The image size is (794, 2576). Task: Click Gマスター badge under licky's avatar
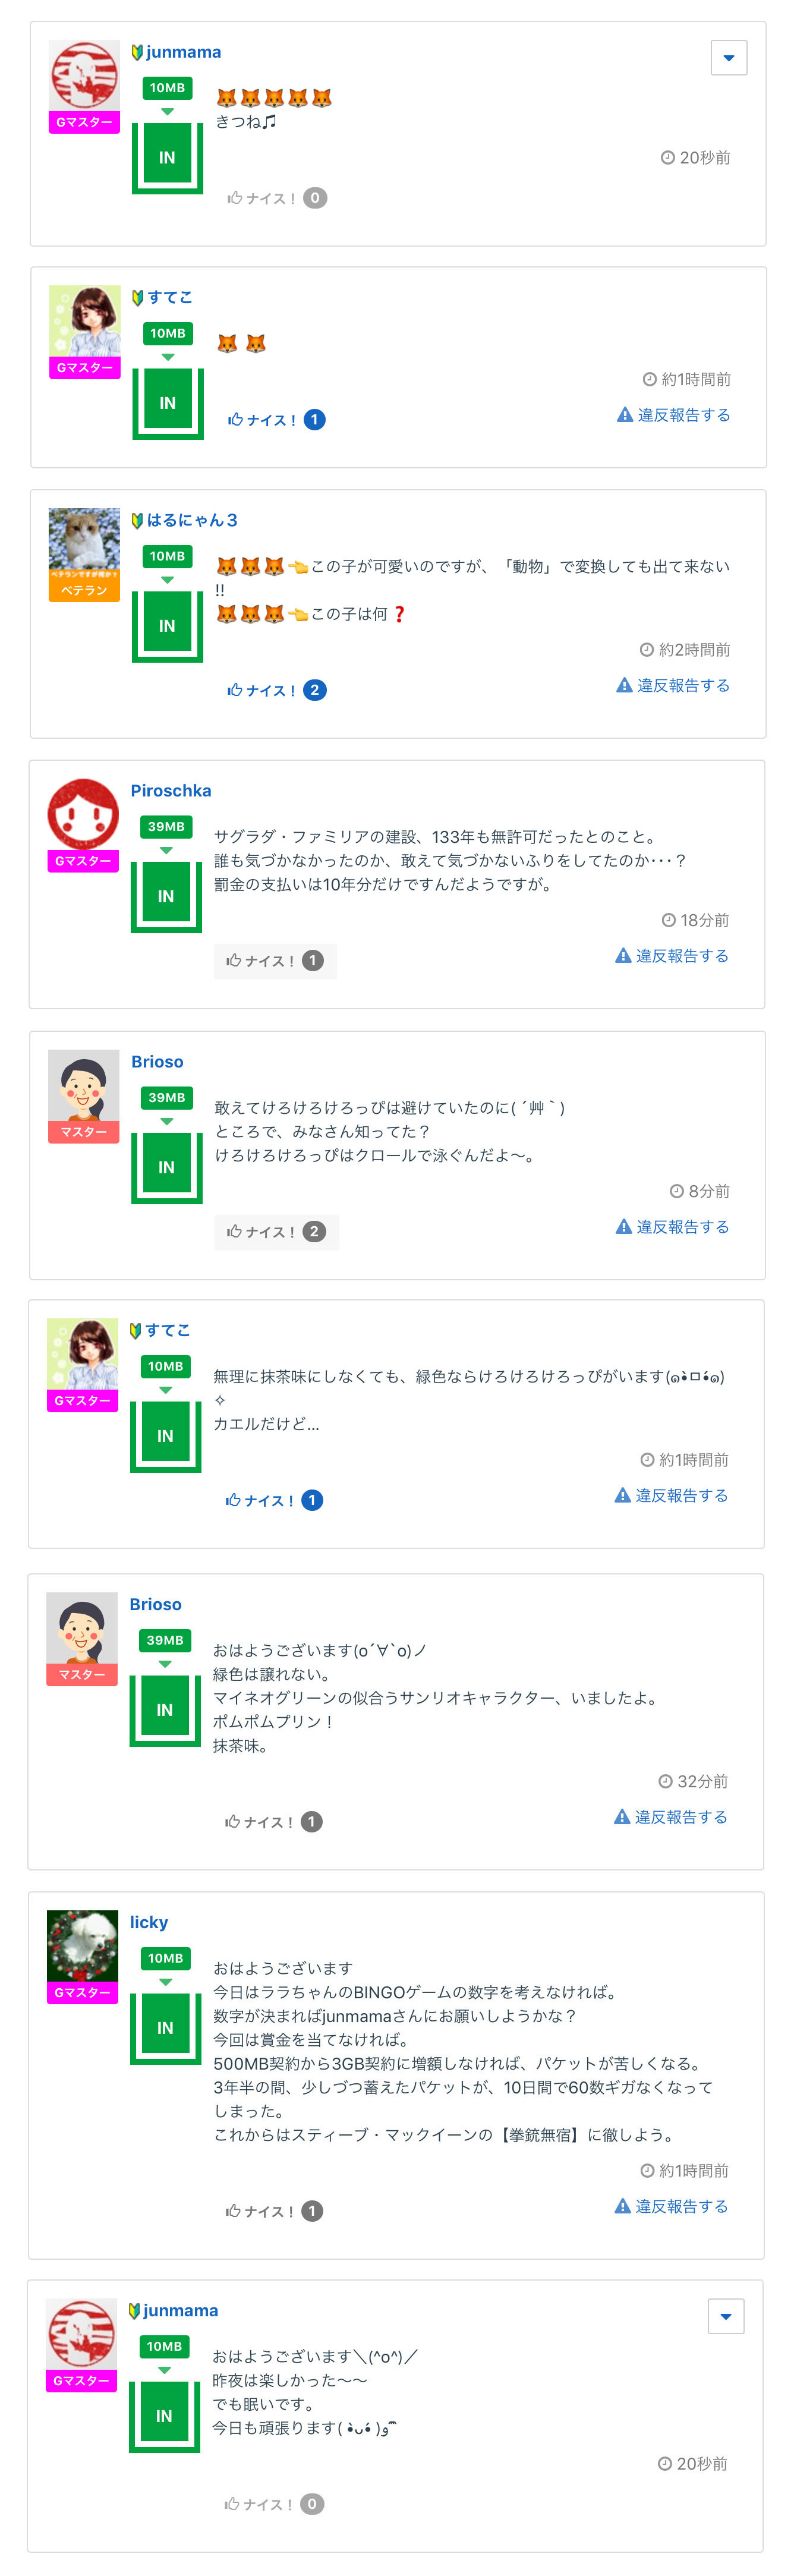[x=82, y=1993]
